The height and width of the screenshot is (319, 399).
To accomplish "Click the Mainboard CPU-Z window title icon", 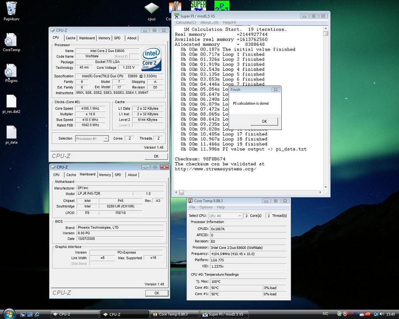I will (x=53, y=167).
